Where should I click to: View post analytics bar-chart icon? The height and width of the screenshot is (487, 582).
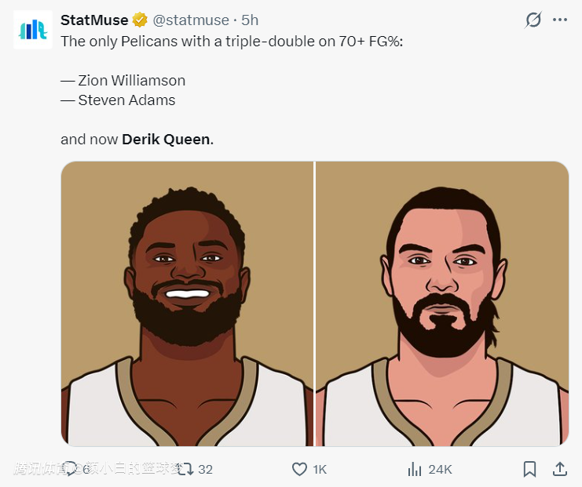(415, 469)
